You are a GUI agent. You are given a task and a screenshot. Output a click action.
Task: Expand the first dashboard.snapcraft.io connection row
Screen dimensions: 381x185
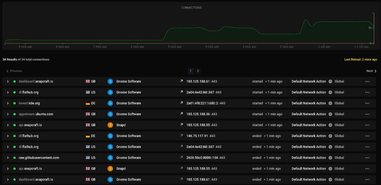click(7, 82)
